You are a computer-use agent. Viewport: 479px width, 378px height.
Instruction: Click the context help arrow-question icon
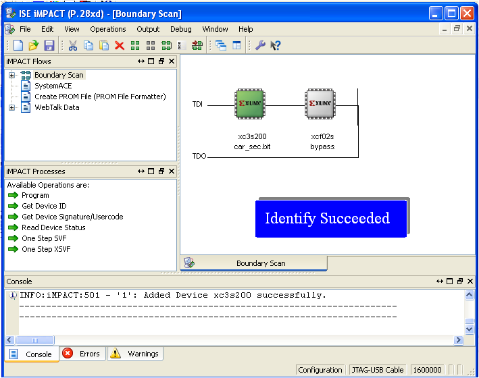tap(276, 45)
